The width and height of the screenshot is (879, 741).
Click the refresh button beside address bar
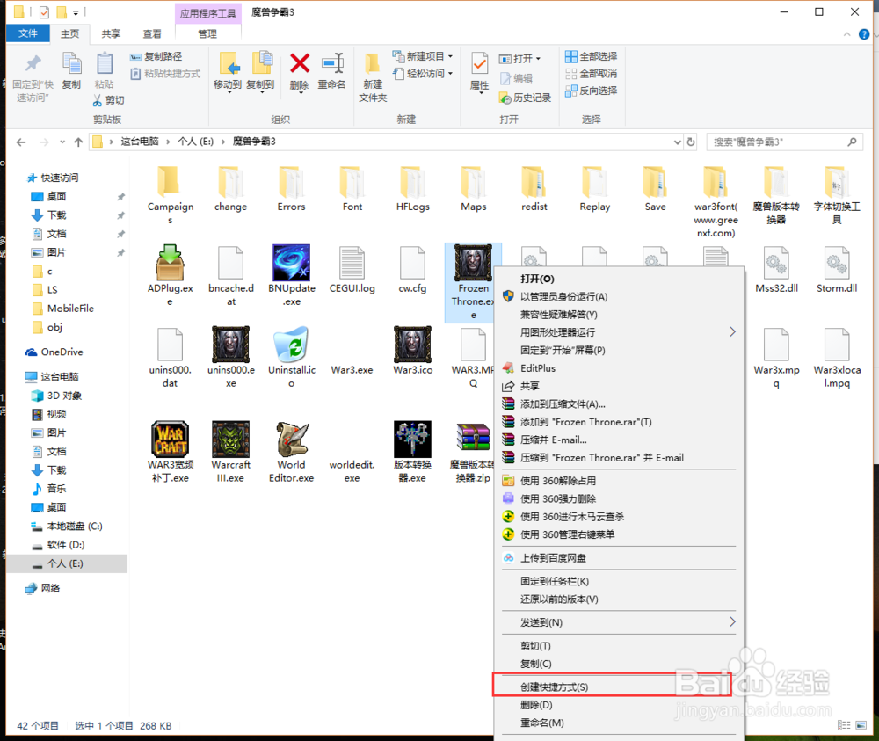tap(691, 142)
